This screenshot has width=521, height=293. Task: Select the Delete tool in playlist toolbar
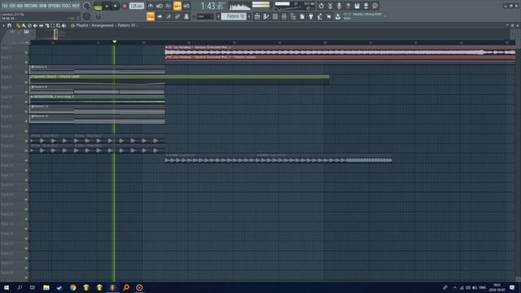(x=29, y=25)
